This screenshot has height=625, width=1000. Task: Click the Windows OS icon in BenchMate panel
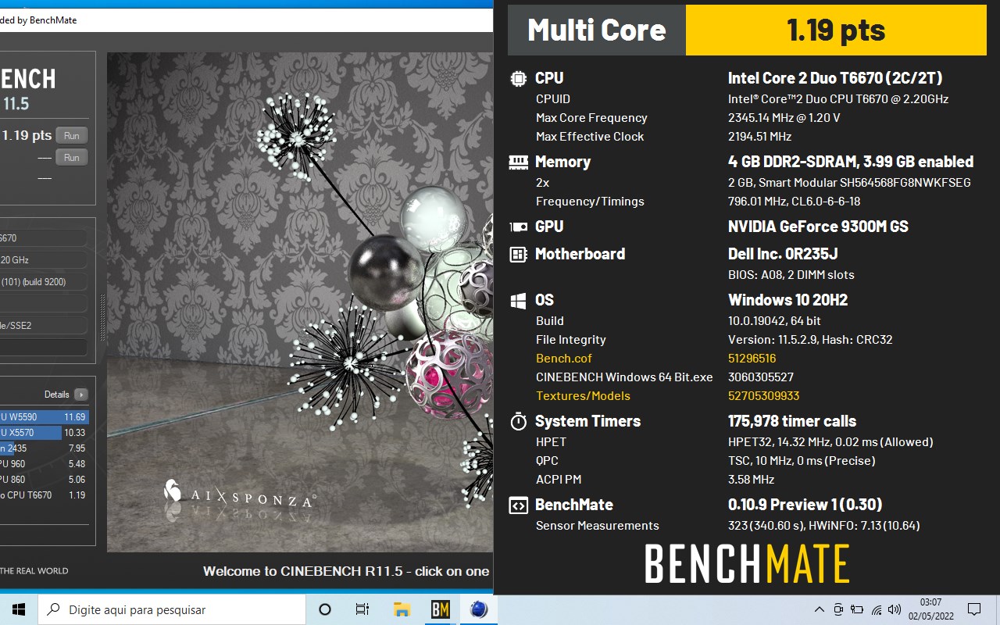518,301
